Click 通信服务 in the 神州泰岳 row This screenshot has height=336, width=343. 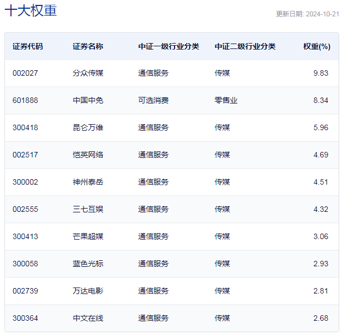pyautogui.click(x=153, y=182)
